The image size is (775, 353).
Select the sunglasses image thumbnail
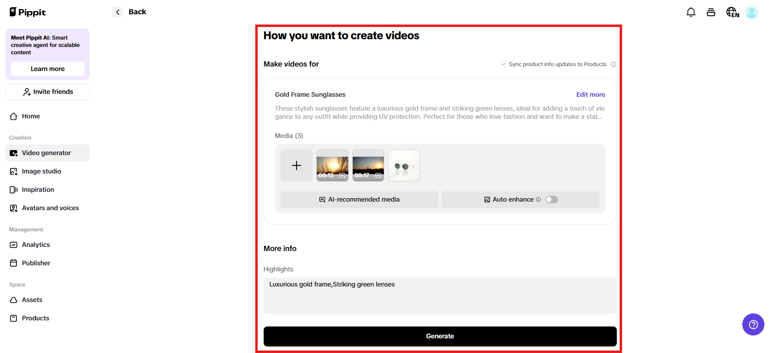404,165
